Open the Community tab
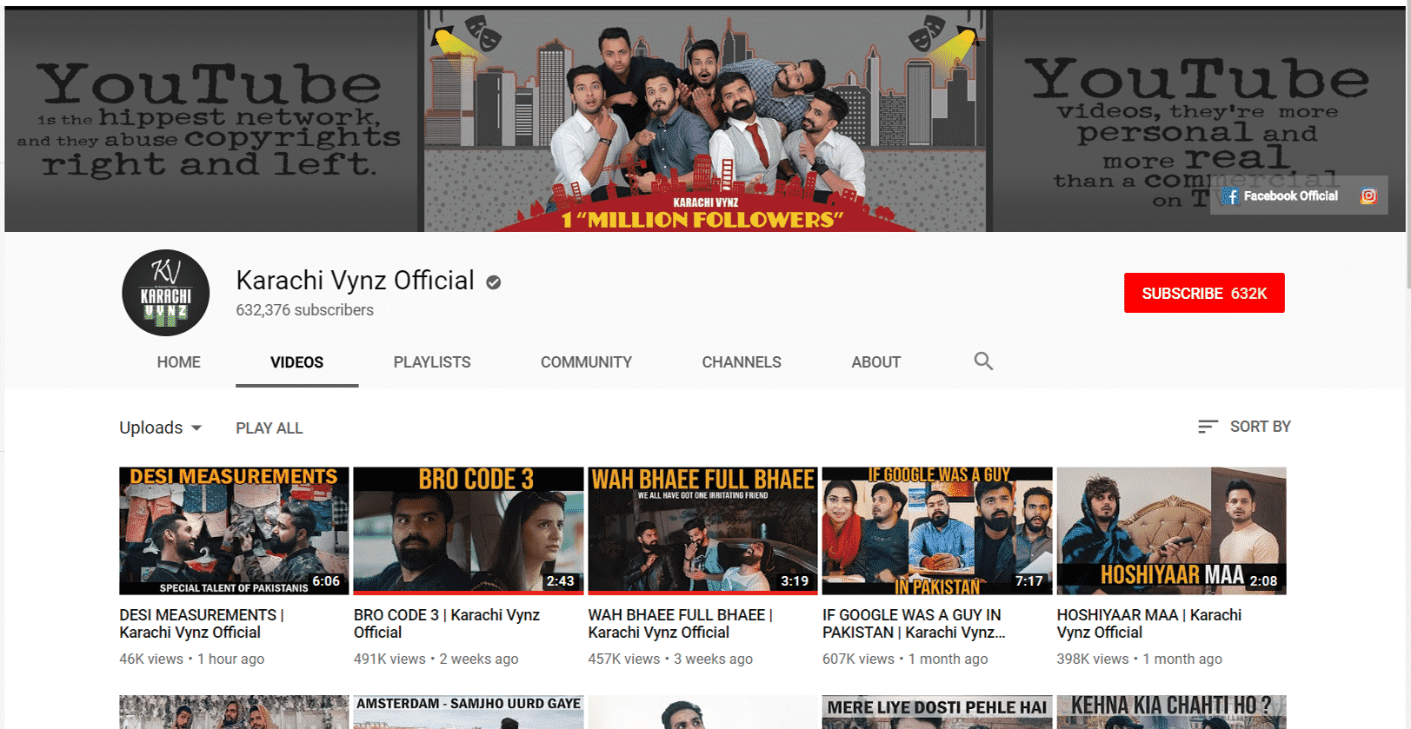The height and width of the screenshot is (729, 1411). click(x=586, y=362)
